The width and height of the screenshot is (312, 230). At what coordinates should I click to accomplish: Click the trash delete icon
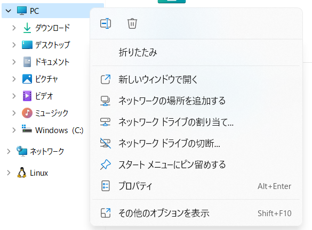click(x=132, y=23)
